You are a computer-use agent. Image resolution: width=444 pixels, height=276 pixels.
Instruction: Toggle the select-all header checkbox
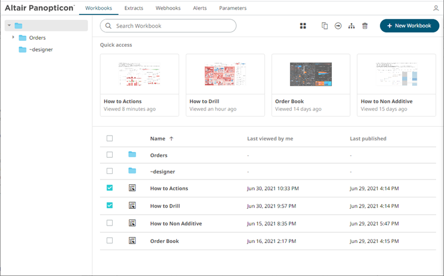pos(110,139)
